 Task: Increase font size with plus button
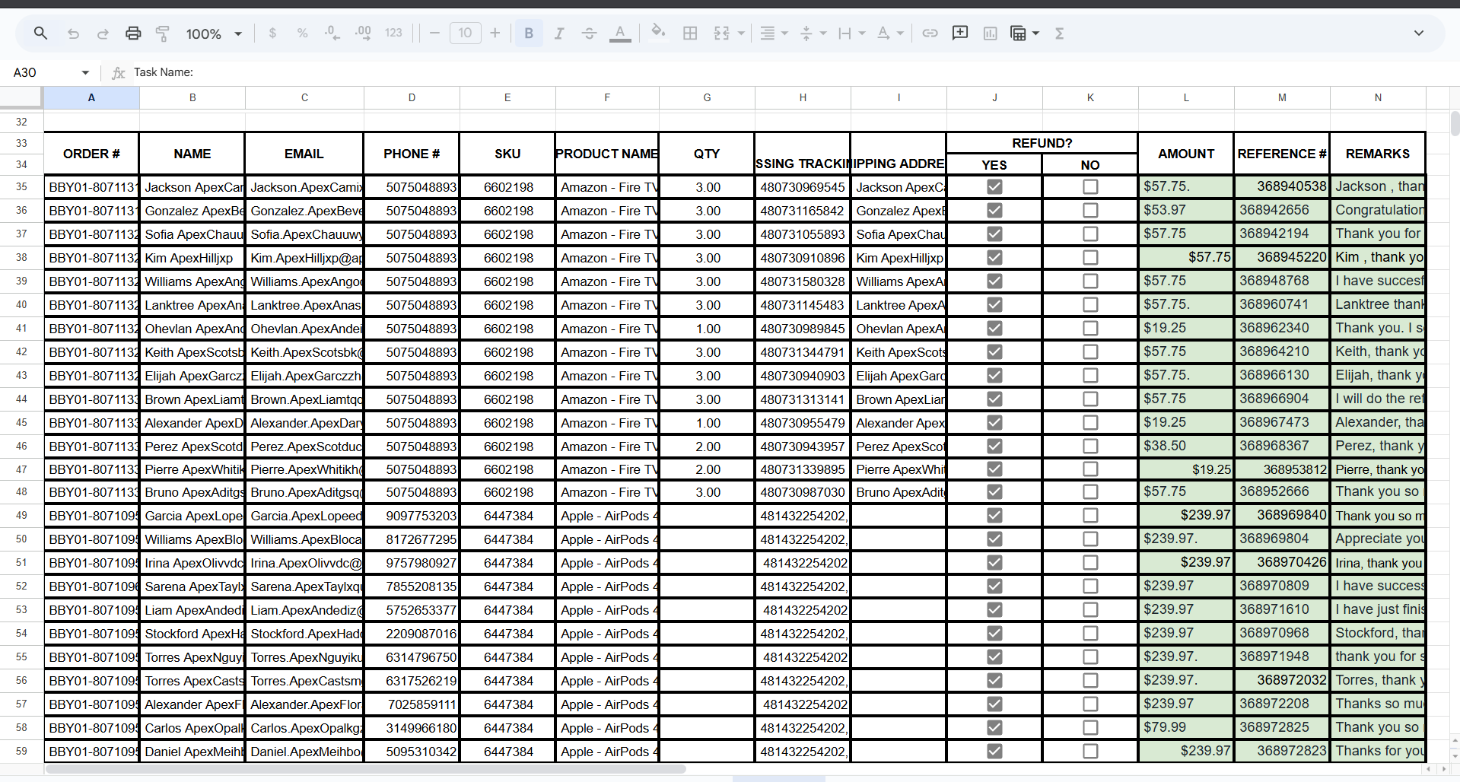[495, 33]
